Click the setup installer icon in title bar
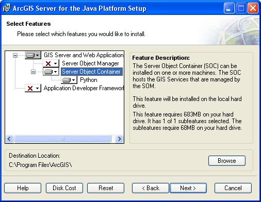Viewport: 261px width, 202px height. click(x=7, y=8)
